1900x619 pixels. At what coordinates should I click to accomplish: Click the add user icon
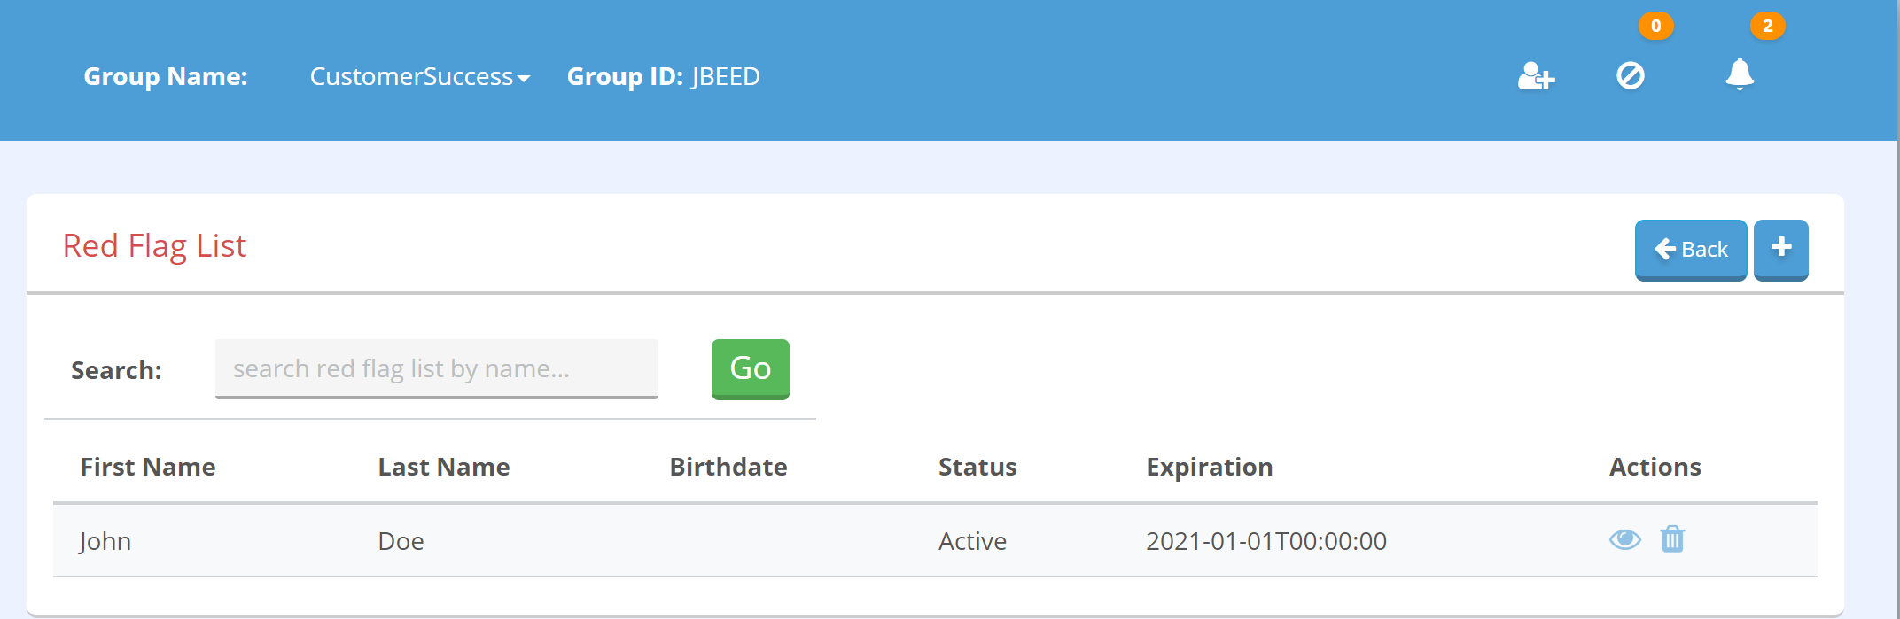coord(1536,76)
